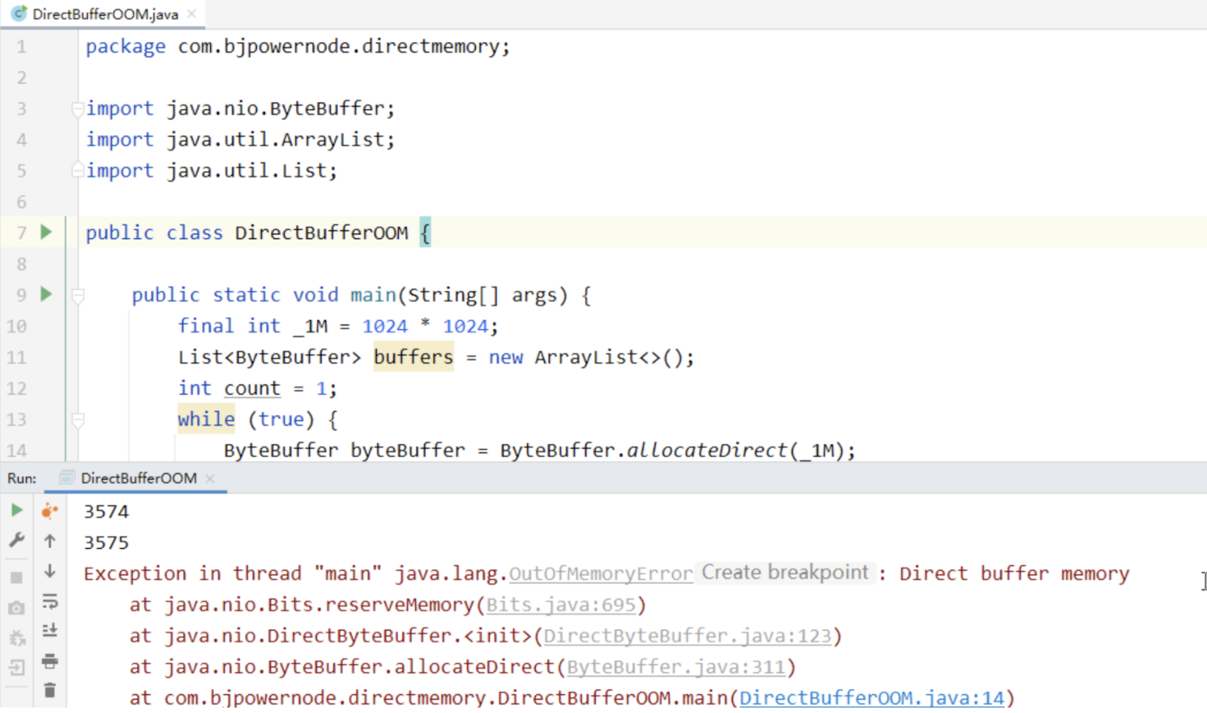This screenshot has height=713, width=1207.
Task: Collapse main method fold at line 9
Action: [77, 295]
